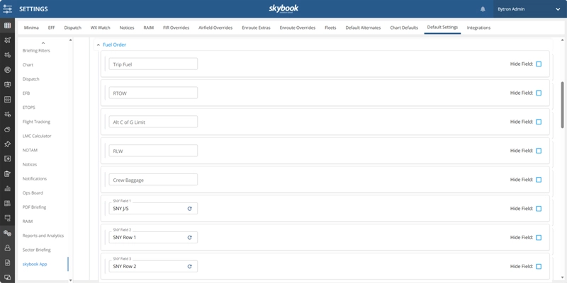Click the notification bell icon
567x283 pixels.
point(483,9)
